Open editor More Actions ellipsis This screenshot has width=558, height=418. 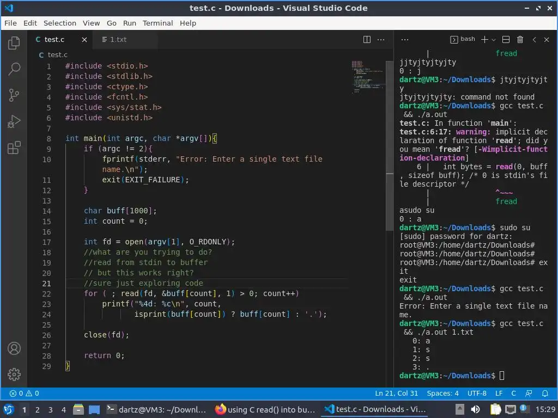pos(381,39)
